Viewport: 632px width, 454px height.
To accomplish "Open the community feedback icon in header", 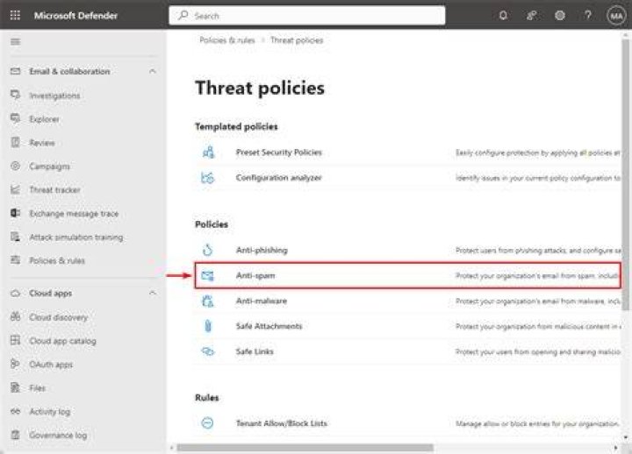I will 532,16.
